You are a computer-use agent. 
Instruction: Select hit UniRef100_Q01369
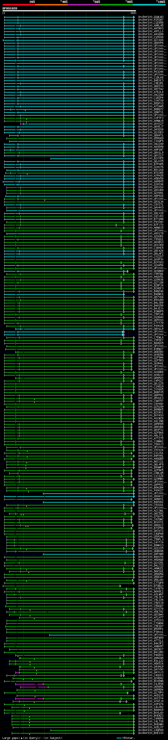pos(150,245)
